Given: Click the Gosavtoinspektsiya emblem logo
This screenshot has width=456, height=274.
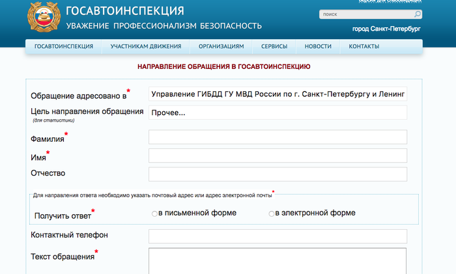Looking at the screenshot, I should pos(43,18).
